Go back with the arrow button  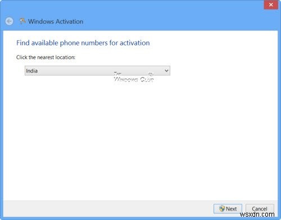pos(9,21)
